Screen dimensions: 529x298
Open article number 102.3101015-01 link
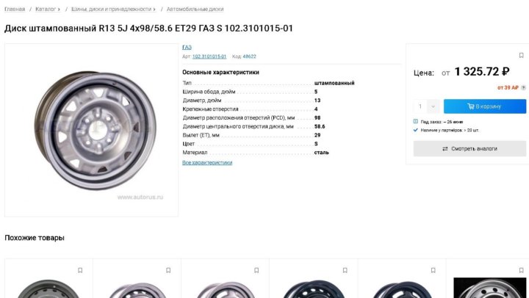tap(209, 57)
